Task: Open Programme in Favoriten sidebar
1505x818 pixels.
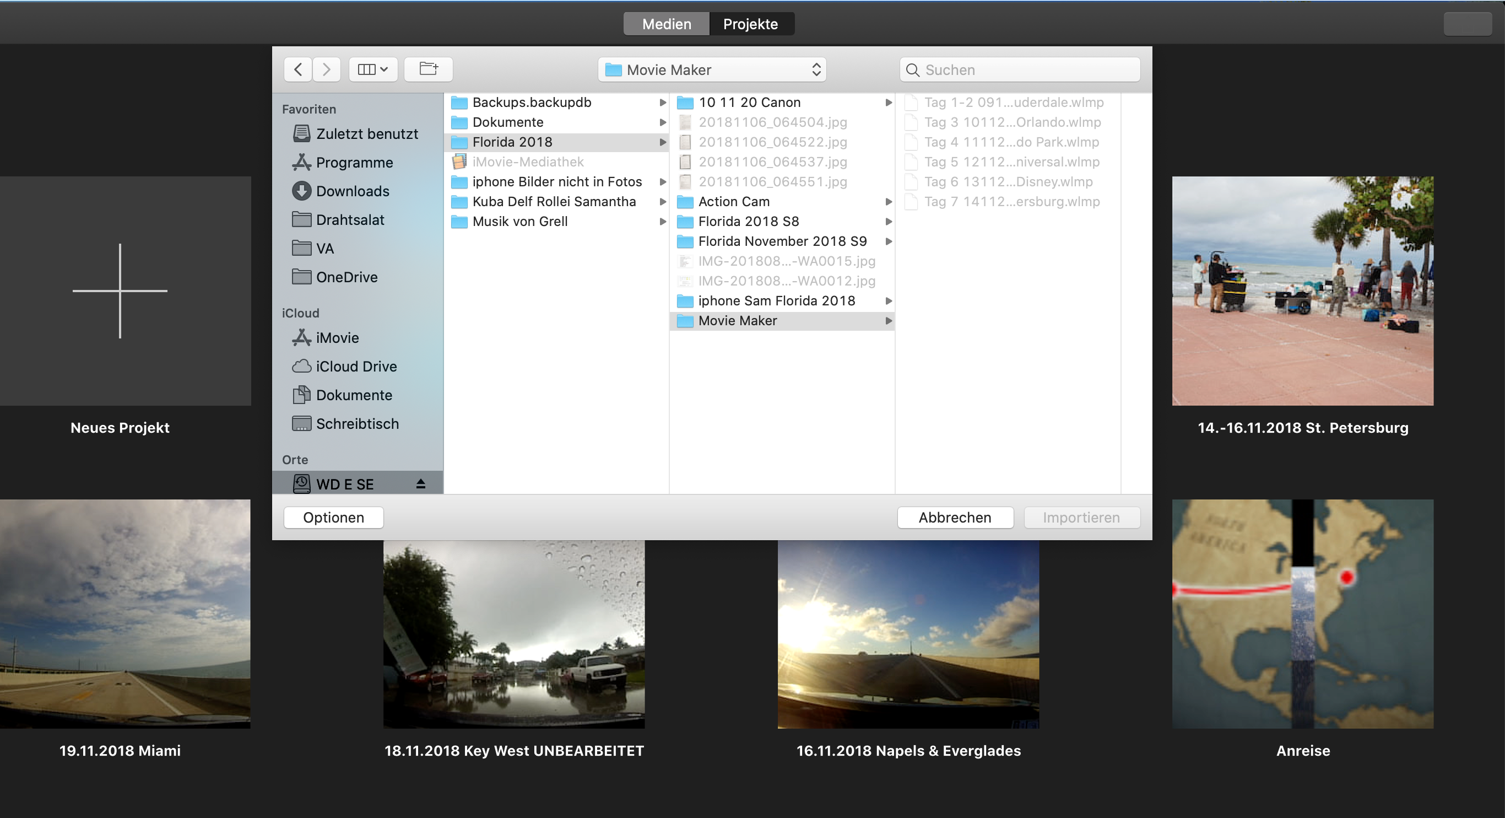Action: pyautogui.click(x=354, y=163)
